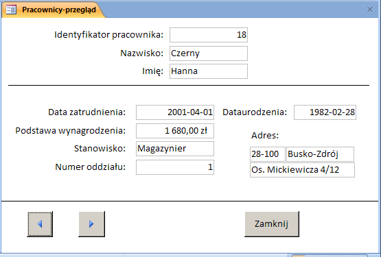The height and width of the screenshot is (257, 381).
Task: Click the form icon in Pracownicy-przegląd tab
Action: click(11, 10)
